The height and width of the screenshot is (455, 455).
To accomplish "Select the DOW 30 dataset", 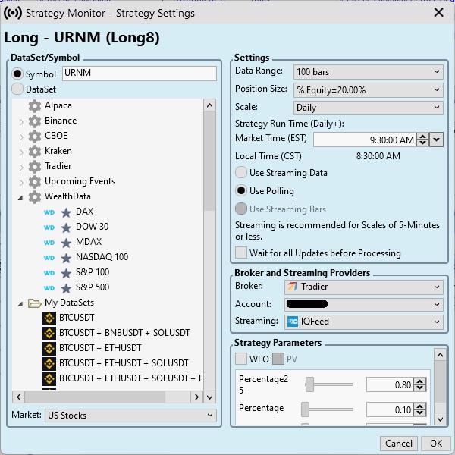I will [92, 227].
